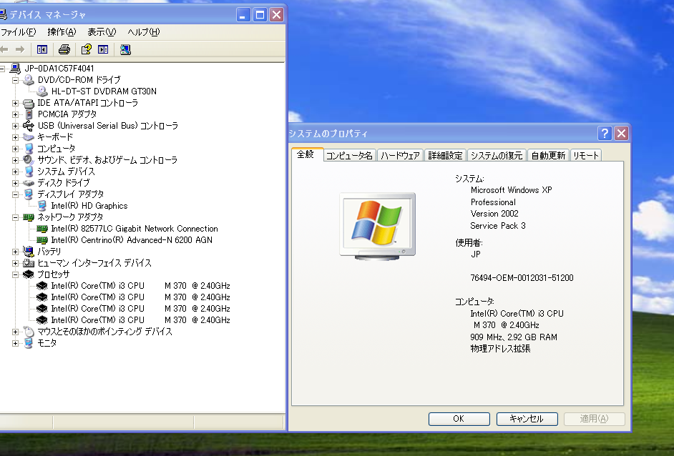
Task: Collapse the root JP-0DA1C57F4041 node
Action: (2, 69)
